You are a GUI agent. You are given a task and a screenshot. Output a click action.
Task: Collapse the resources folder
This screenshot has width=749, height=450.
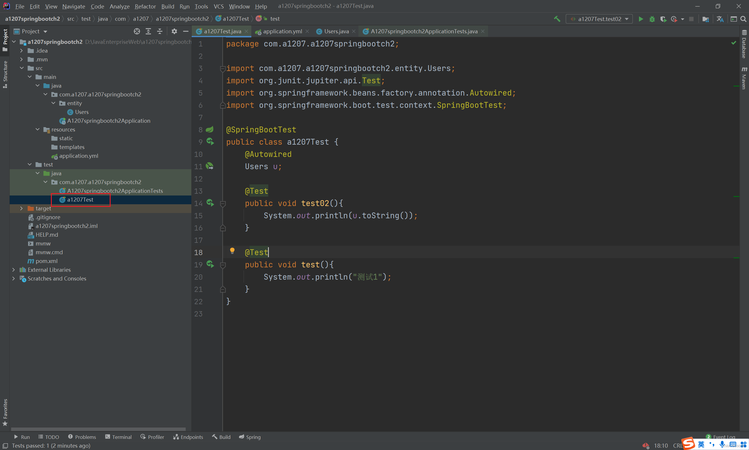click(37, 129)
